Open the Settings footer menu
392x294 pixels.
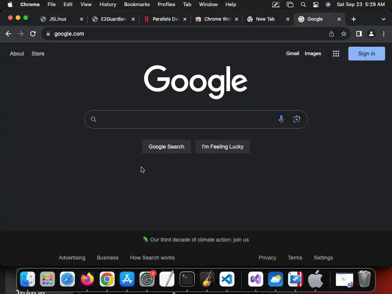click(x=323, y=258)
